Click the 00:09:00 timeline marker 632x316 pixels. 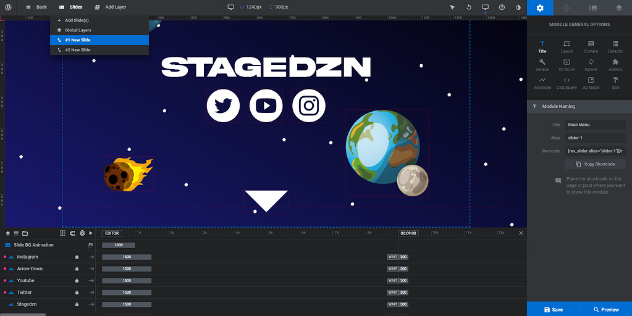(408, 233)
